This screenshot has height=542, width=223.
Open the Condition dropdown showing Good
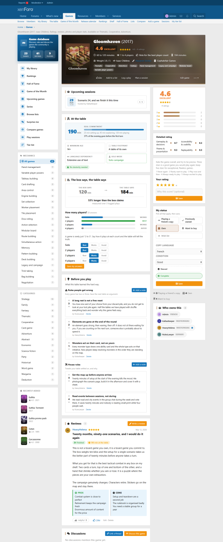tap(179, 262)
